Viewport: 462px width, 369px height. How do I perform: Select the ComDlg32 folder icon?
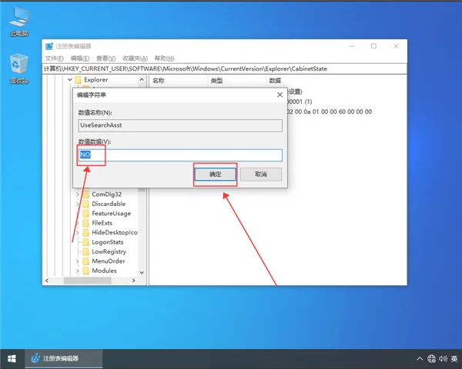[x=85, y=194]
